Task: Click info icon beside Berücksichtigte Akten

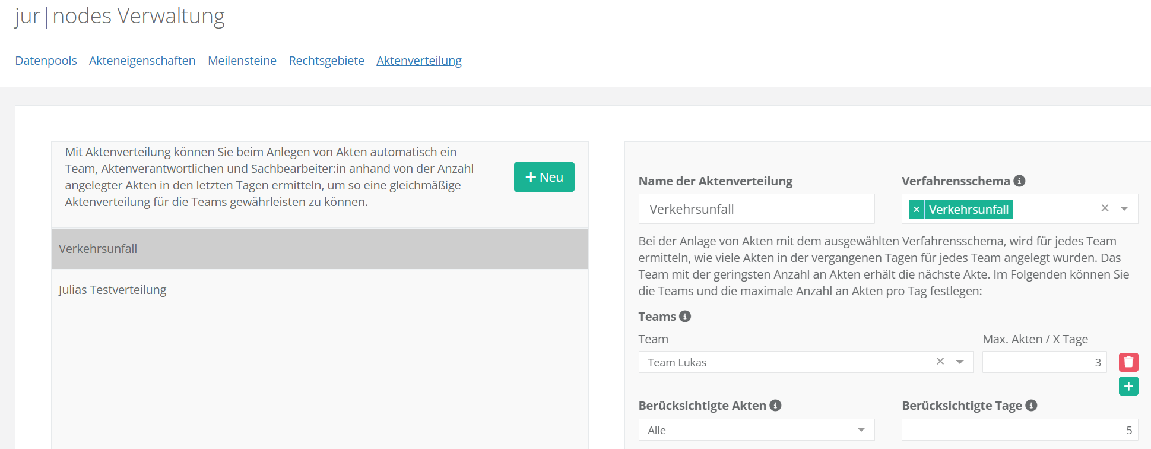Action: tap(775, 406)
